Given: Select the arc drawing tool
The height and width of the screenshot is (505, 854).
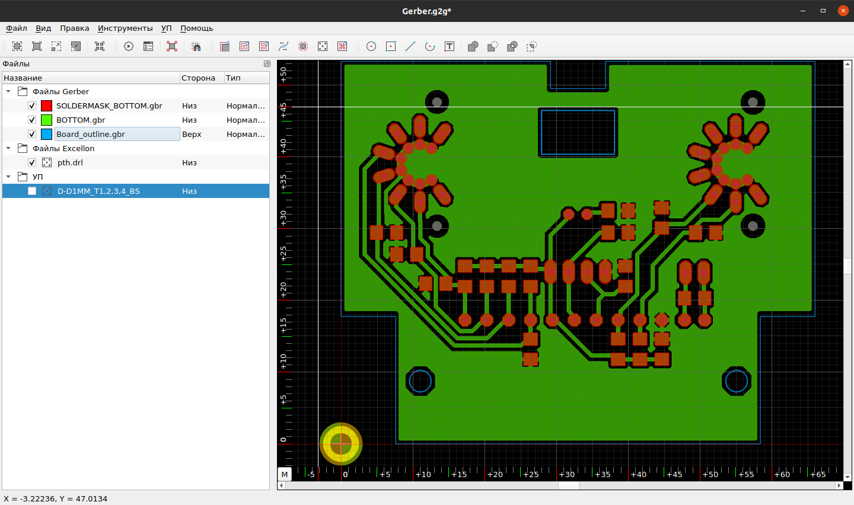Looking at the screenshot, I should 430,46.
